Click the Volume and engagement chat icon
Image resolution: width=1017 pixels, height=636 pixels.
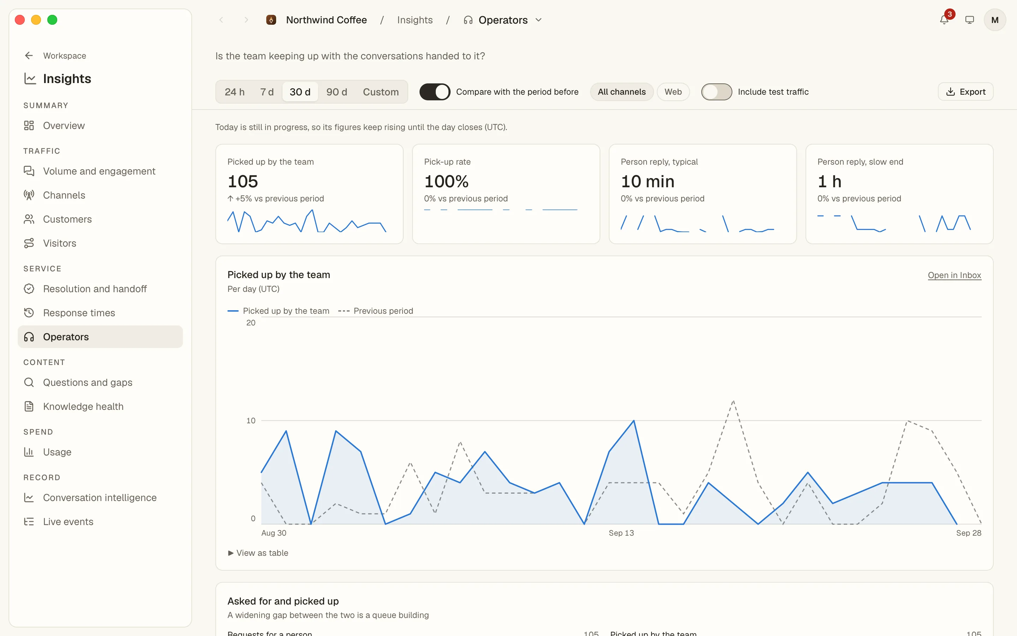29,171
